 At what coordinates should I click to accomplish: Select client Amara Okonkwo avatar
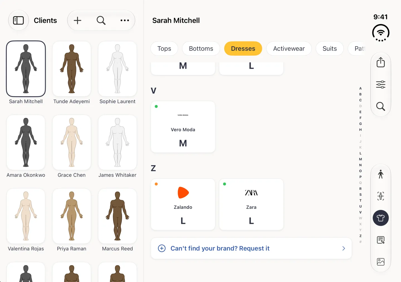26,142
